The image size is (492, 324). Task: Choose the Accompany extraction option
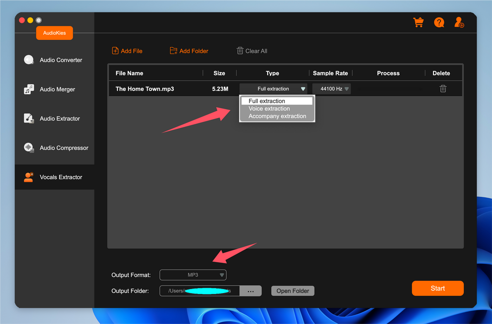(x=277, y=117)
